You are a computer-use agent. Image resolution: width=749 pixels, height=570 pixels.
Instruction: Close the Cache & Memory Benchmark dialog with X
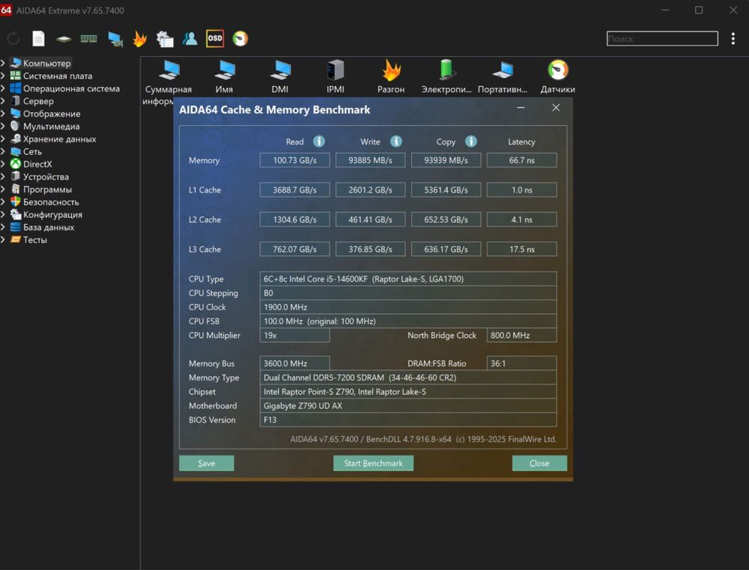(556, 108)
